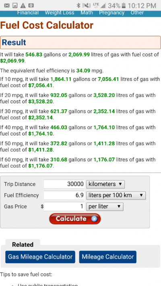Tap the warning triangle status icon
Viewport: 161px width, 286px height.
coord(23,6)
